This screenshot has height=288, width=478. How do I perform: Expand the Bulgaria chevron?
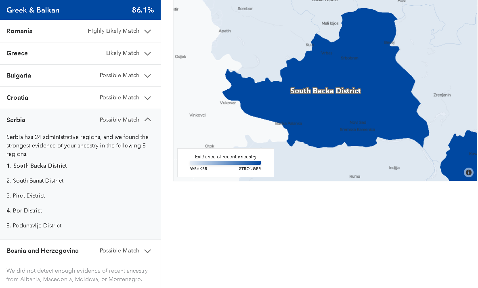click(147, 76)
